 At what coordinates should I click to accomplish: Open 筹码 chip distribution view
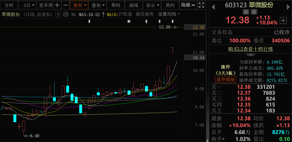[x=116, y=5]
